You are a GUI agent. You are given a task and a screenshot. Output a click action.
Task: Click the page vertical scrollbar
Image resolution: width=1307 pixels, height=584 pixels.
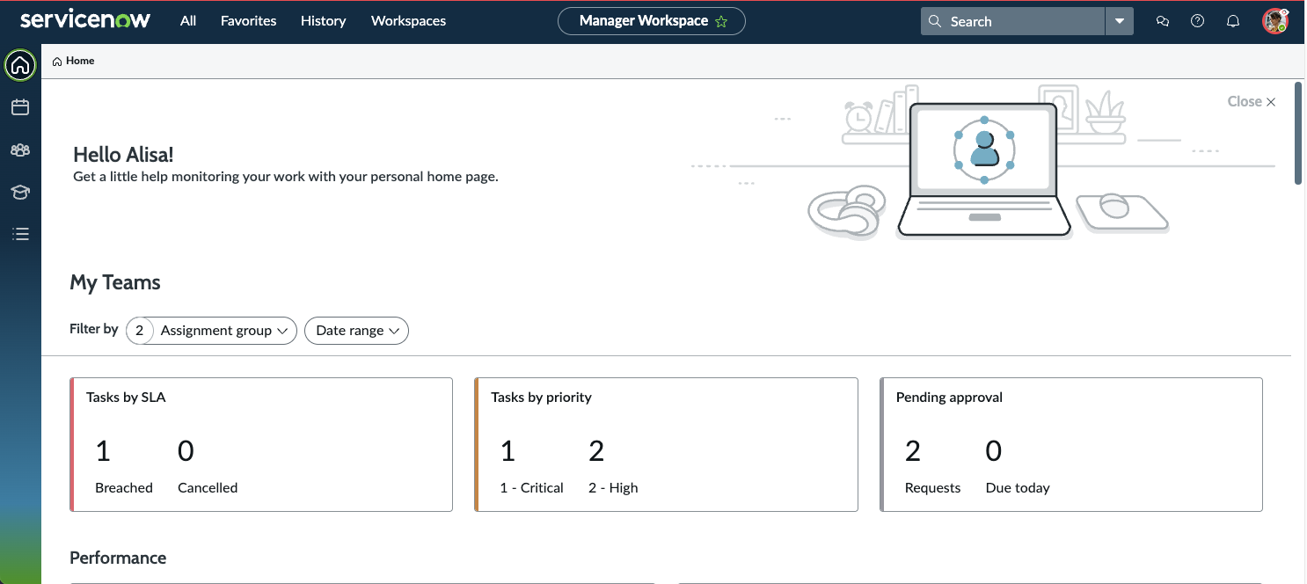click(1298, 132)
